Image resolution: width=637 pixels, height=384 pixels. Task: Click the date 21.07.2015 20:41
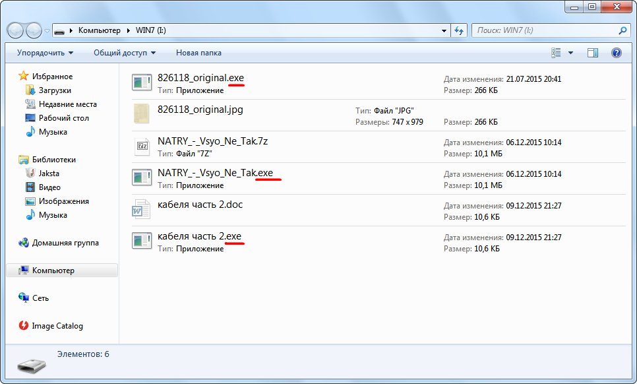[x=533, y=79]
